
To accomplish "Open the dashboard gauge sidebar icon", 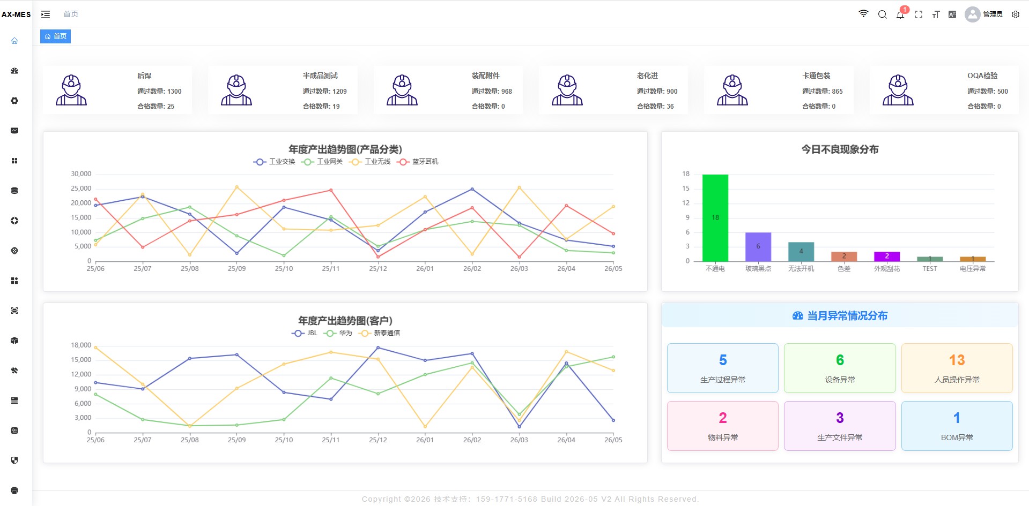I will [14, 71].
